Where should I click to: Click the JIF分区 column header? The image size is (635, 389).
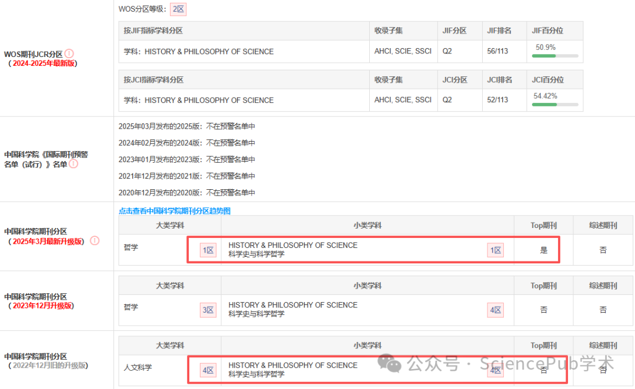[454, 31]
